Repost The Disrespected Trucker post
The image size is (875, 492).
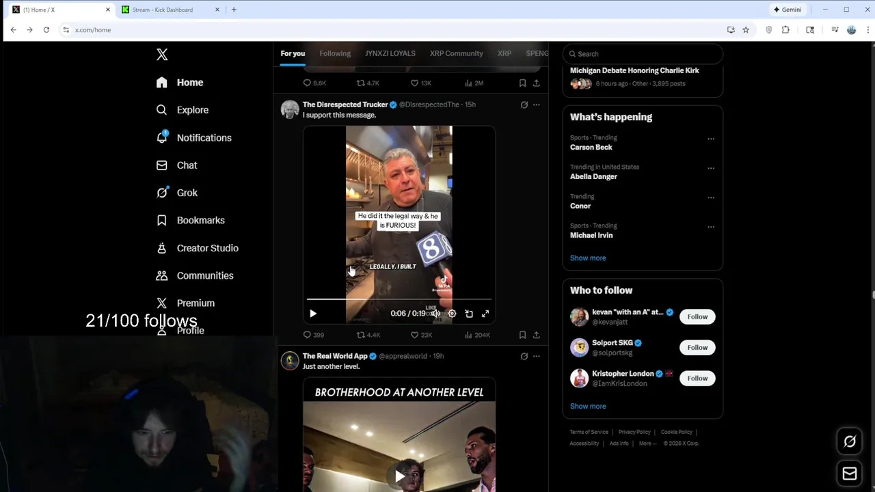pyautogui.click(x=368, y=335)
